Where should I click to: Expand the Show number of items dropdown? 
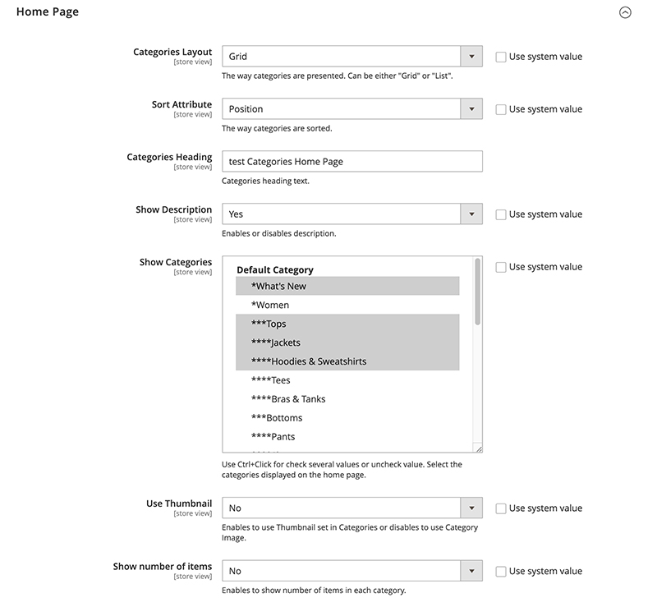351,571
